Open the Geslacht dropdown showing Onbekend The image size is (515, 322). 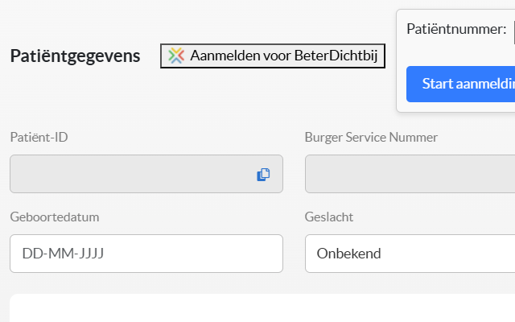coord(410,254)
